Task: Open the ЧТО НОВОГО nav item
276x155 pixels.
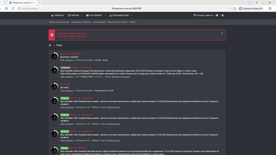Action: [94, 15]
